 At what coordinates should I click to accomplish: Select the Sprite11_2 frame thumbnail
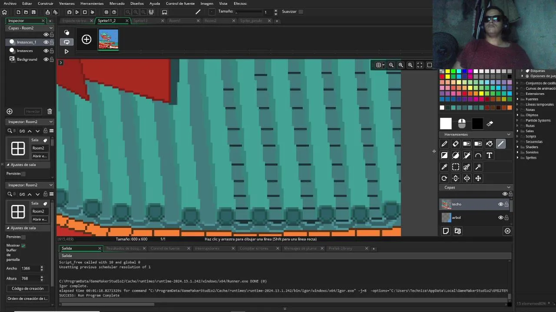click(109, 39)
